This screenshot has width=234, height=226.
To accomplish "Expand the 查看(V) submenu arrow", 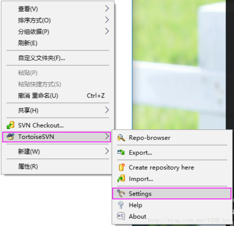I will [107, 8].
